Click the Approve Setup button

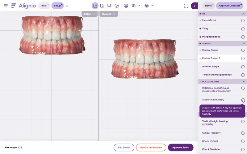pyautogui.click(x=181, y=148)
